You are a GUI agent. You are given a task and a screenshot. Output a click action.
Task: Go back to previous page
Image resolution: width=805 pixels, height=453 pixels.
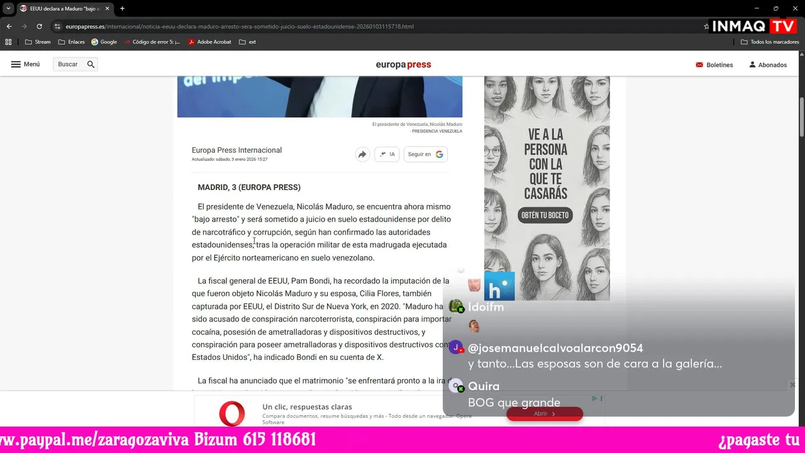coord(9,26)
